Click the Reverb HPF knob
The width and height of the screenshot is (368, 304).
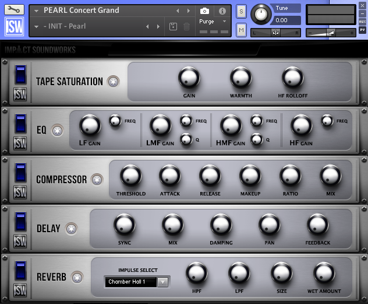(x=197, y=274)
